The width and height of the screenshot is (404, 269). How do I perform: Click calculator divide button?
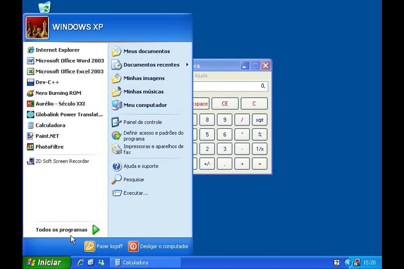click(242, 120)
